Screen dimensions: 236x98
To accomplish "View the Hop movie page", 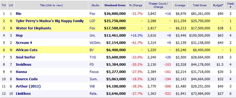I will point(19,36).
